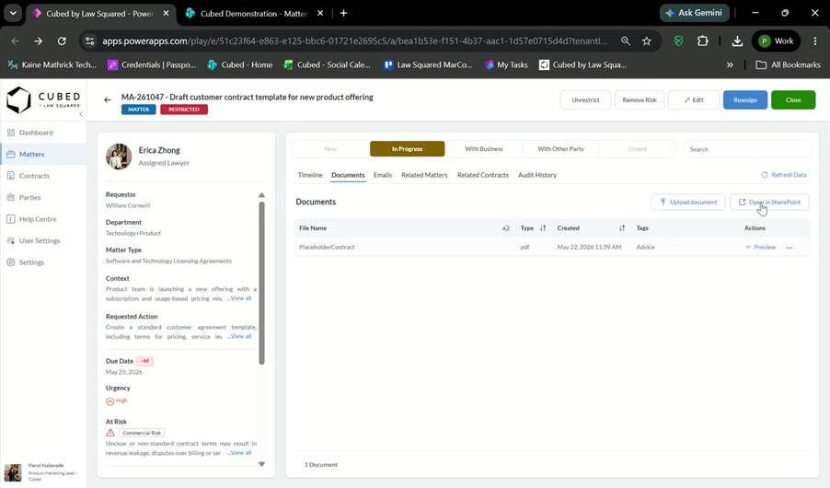Reload the page in Chrome
The width and height of the screenshot is (830, 488).
(x=62, y=41)
